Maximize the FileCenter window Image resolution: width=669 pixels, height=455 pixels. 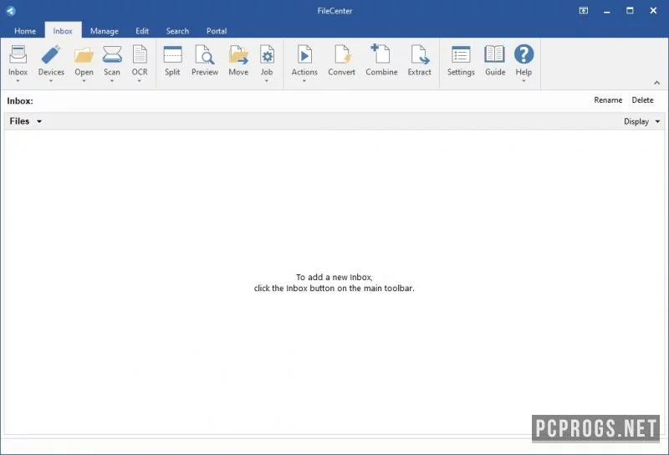630,11
